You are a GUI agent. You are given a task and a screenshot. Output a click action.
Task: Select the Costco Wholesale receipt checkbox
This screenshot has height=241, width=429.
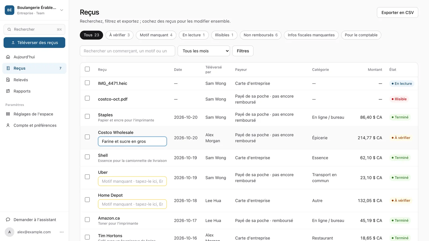tap(87, 137)
